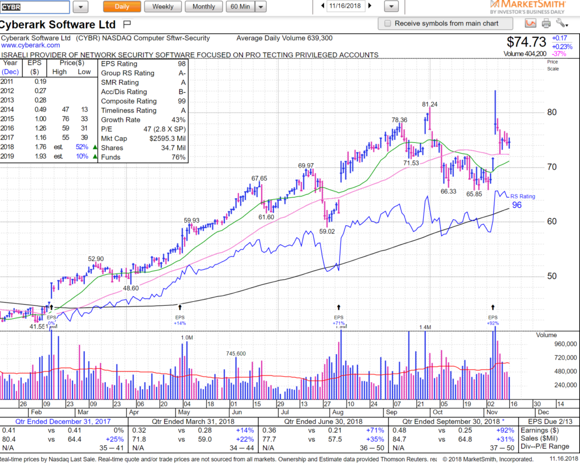This screenshot has height=469, width=580.
Task: Click the Volume 404,200 readout
Action: point(524,54)
